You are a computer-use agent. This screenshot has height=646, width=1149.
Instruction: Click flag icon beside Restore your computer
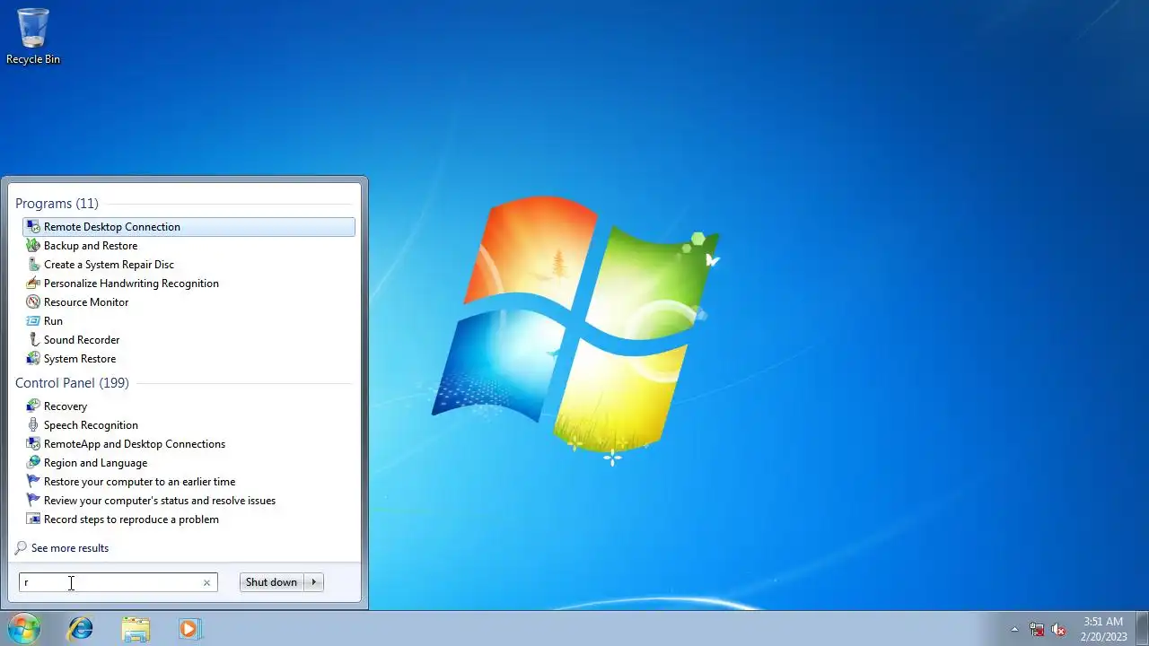click(x=33, y=482)
